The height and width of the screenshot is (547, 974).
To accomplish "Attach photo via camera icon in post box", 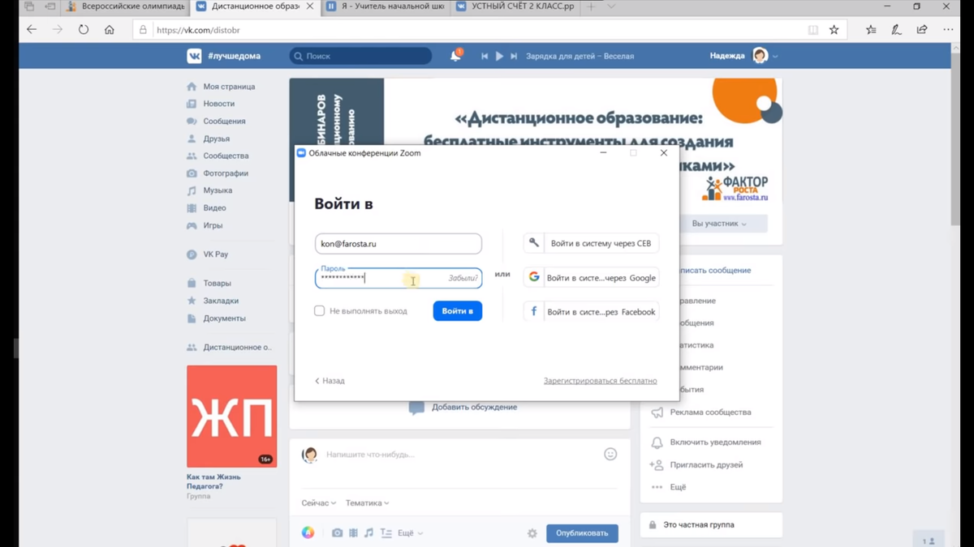I will point(337,533).
